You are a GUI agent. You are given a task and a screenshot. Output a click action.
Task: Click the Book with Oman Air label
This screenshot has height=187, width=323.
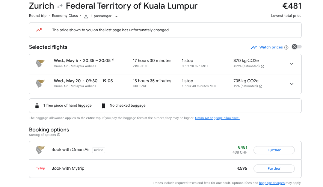[x=71, y=149]
